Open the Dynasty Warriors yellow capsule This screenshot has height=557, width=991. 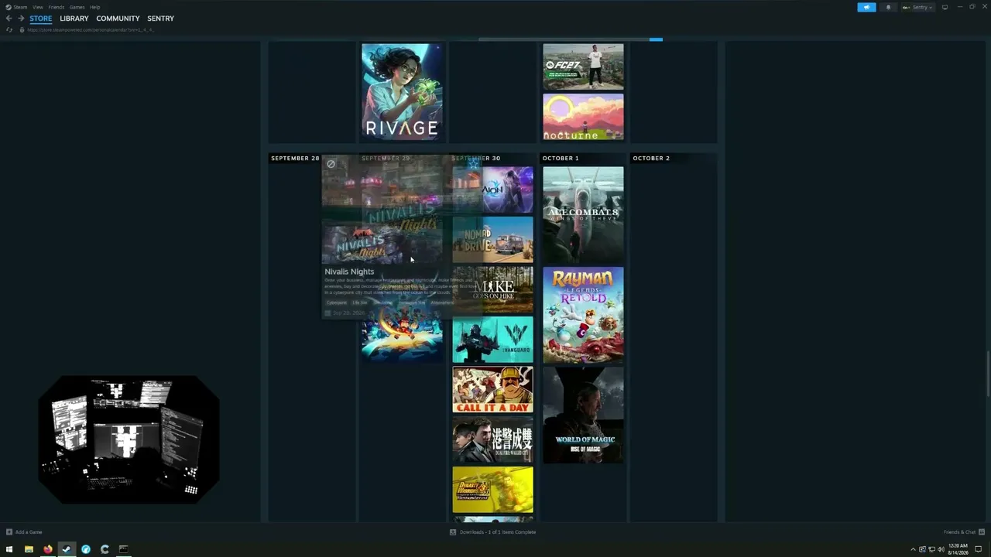point(493,489)
